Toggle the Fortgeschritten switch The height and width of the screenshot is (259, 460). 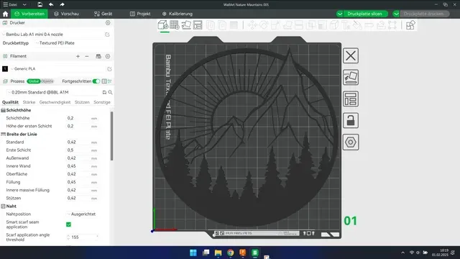click(96, 81)
